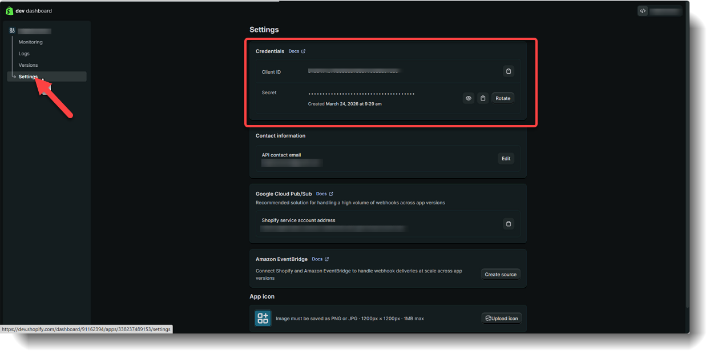Click the current app icon thumbnail
This screenshot has width=718, height=362.
click(x=263, y=319)
